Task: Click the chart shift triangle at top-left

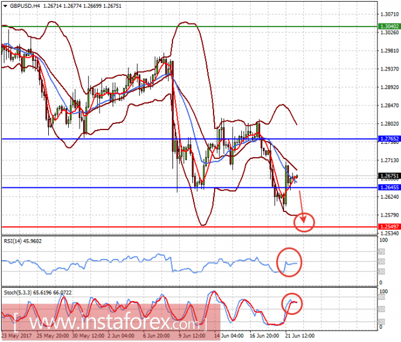Action: click(x=4, y=5)
